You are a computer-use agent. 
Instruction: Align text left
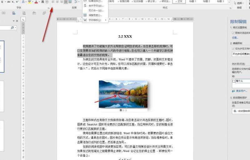(53, 2)
